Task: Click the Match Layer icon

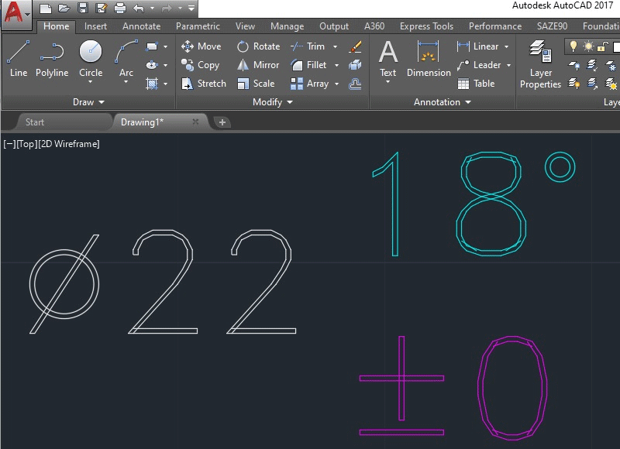Action: (x=592, y=84)
